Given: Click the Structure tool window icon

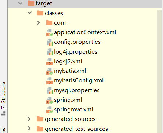Looking at the screenshot, I should coord(3,114).
